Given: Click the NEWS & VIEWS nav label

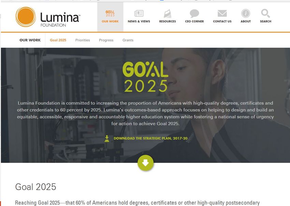Looking at the screenshot, I should (139, 21).
